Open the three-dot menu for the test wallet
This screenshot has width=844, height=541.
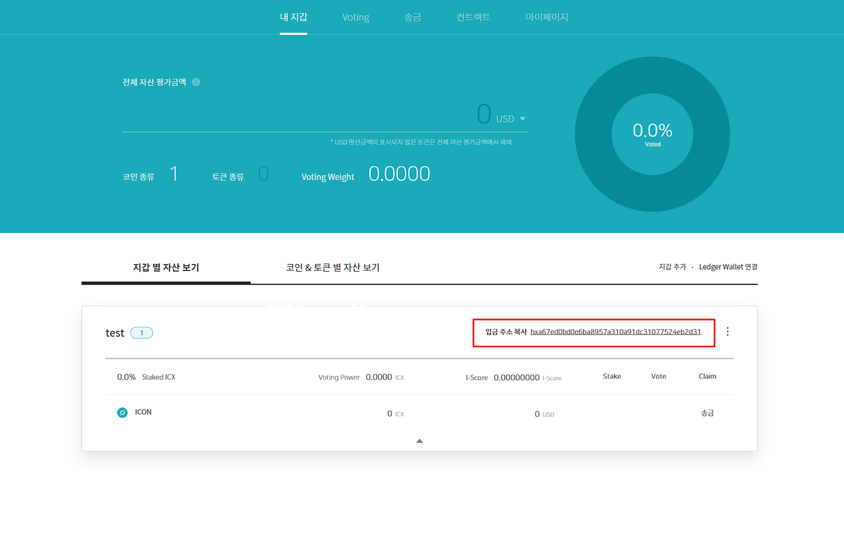point(727,331)
